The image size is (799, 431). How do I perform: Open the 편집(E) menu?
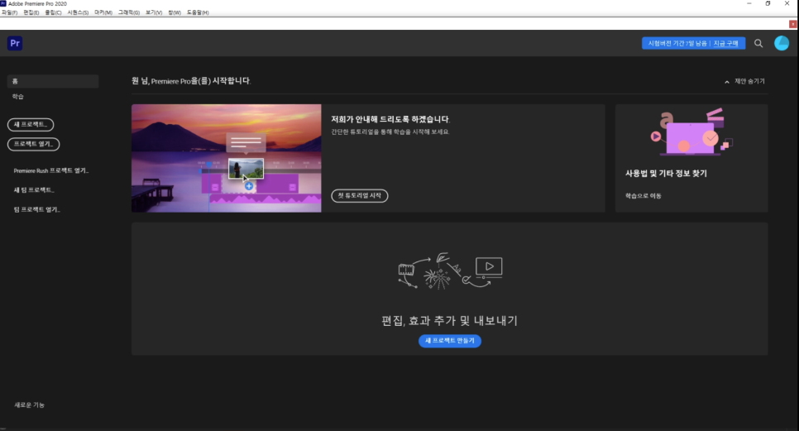31,12
